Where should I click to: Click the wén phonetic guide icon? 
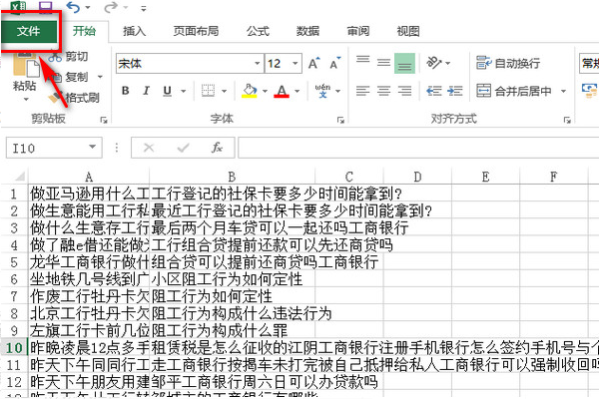(322, 91)
